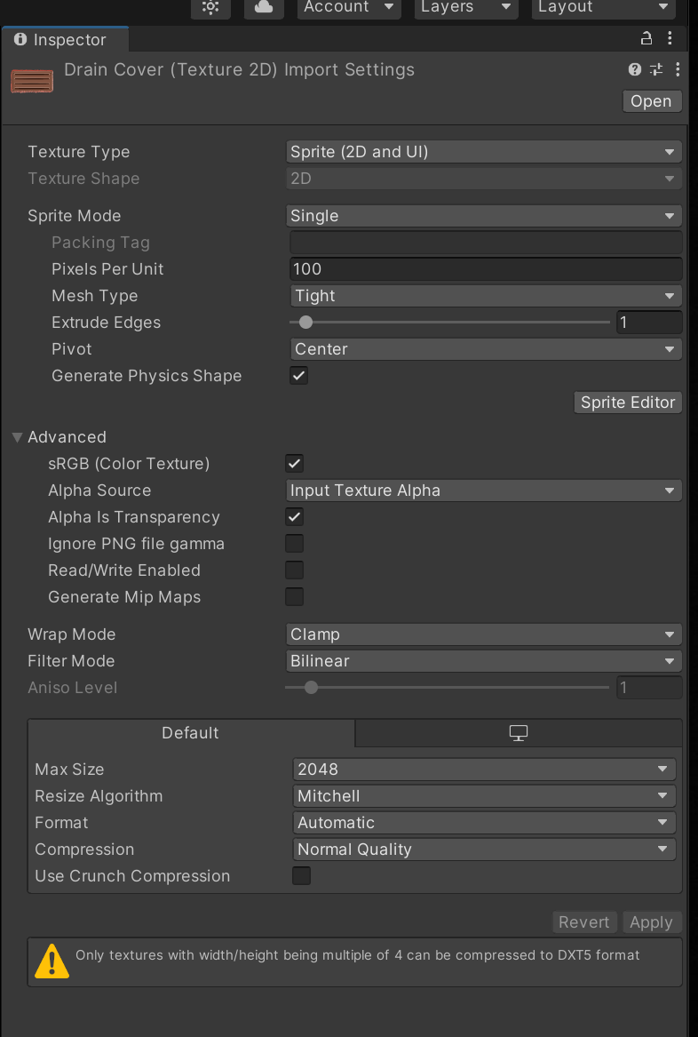Click the cloud services icon

tap(263, 7)
